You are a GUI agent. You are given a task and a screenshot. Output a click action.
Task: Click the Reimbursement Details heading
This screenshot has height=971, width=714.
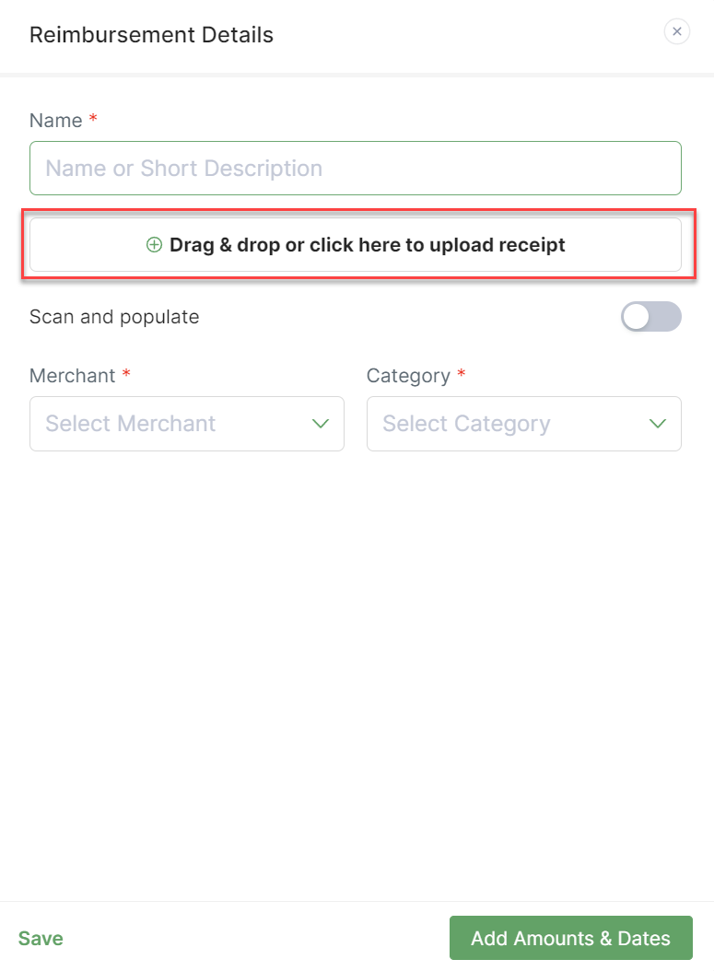(151, 35)
